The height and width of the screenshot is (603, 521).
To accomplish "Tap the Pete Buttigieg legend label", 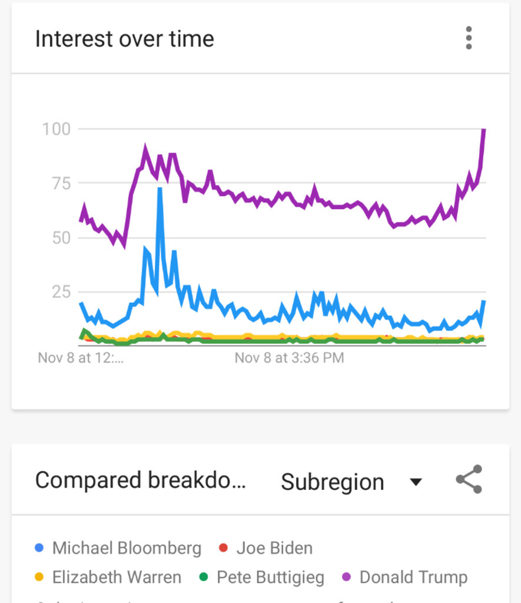I will pos(270,578).
